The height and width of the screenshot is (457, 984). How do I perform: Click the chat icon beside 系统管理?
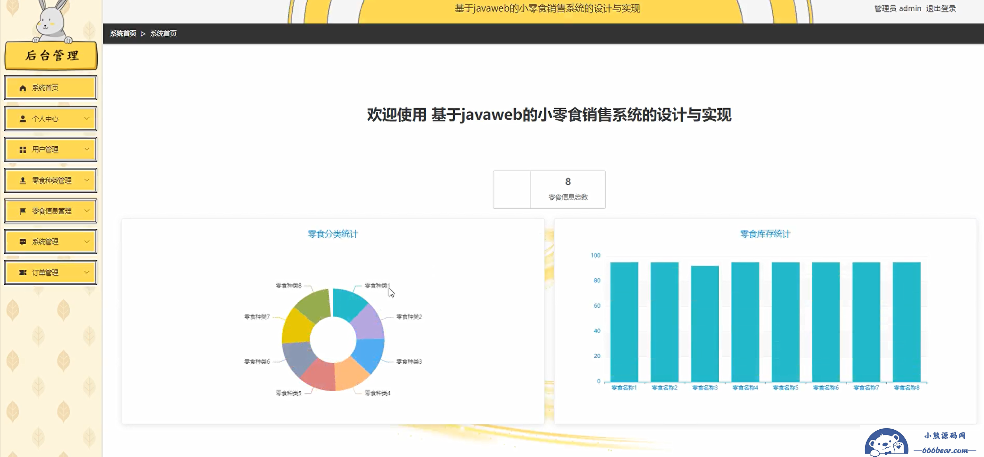tap(23, 242)
